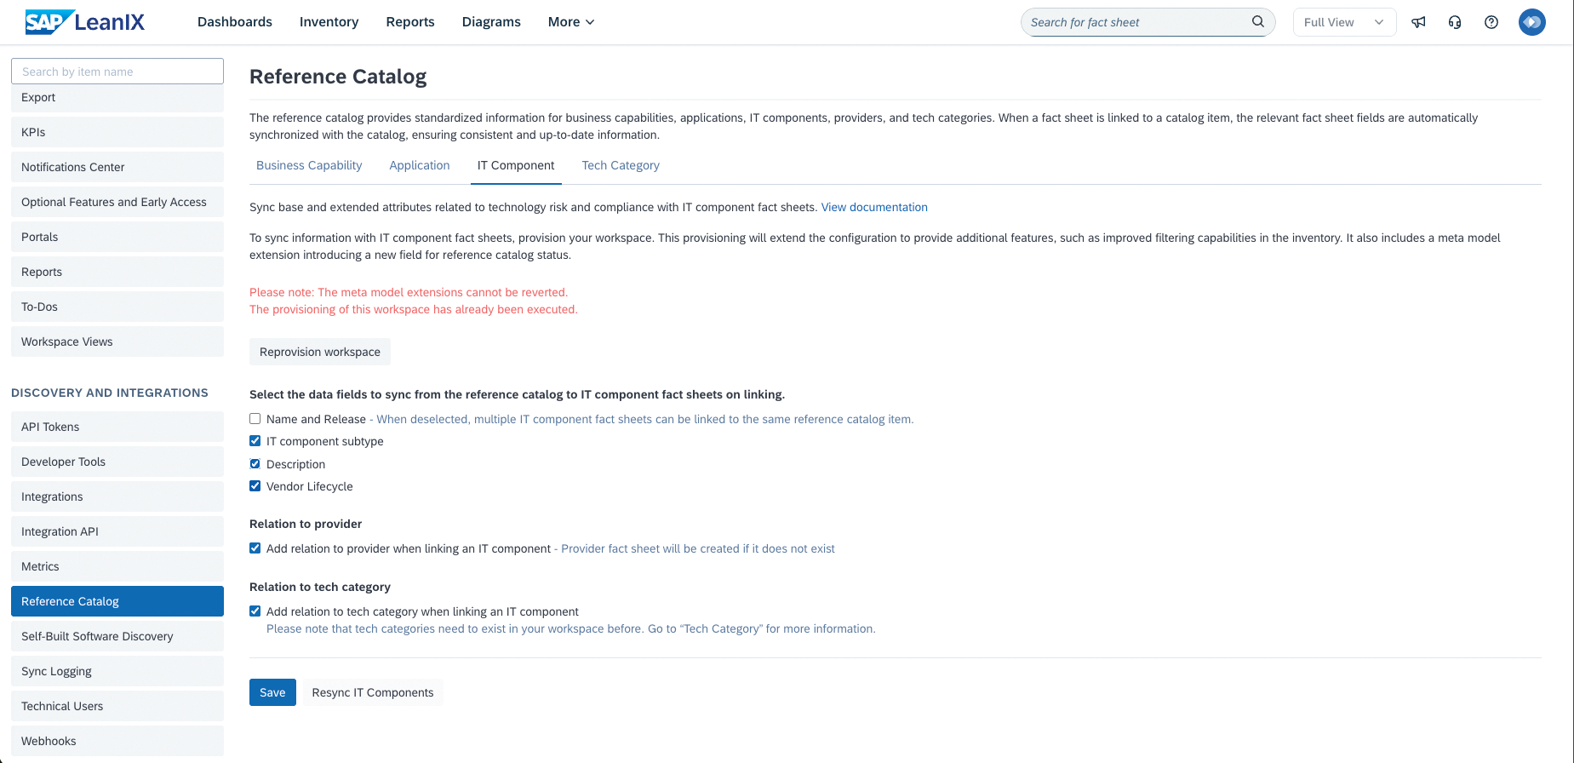Open Self-Built Software Discovery
Screen dimensions: 1574x763
point(117,636)
